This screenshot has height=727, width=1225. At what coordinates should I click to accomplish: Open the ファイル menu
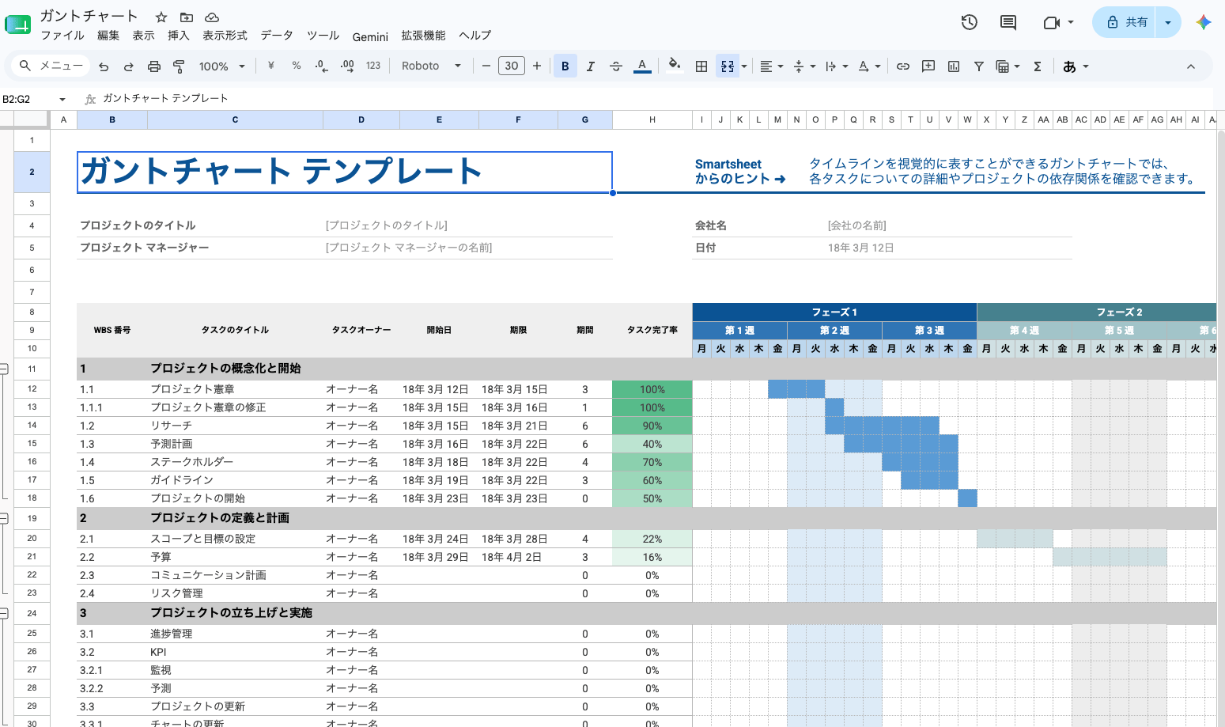pyautogui.click(x=62, y=36)
